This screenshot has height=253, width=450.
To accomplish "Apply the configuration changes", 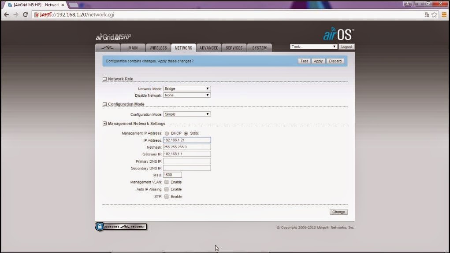I will (318, 61).
